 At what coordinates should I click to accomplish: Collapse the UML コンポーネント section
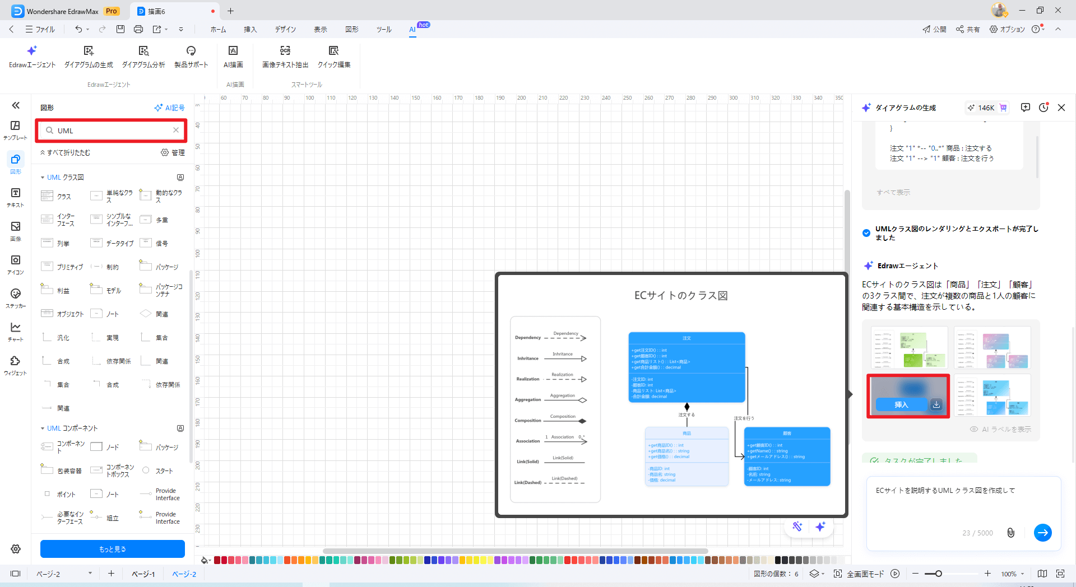(x=43, y=428)
